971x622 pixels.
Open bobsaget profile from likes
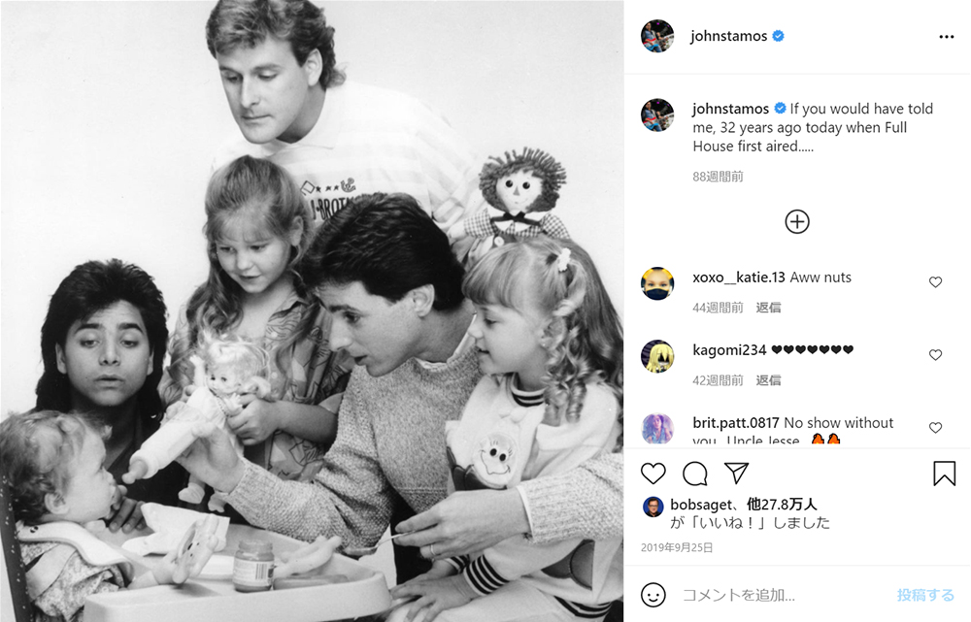(701, 505)
